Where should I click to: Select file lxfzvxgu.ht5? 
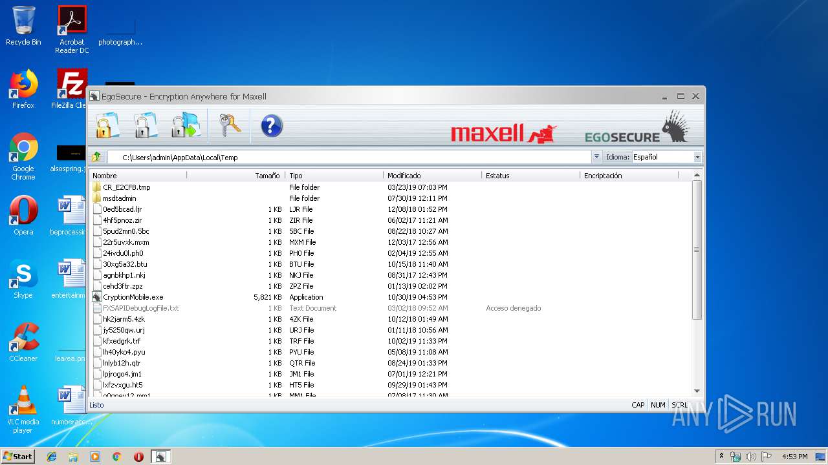tap(122, 385)
